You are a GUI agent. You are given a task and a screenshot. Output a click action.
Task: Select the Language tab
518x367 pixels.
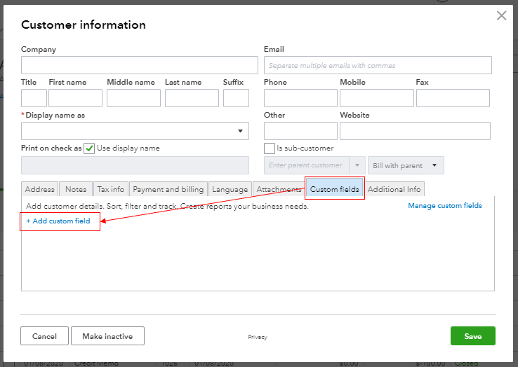click(x=230, y=189)
